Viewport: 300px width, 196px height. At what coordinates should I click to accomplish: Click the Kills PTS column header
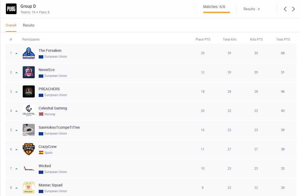click(x=256, y=40)
